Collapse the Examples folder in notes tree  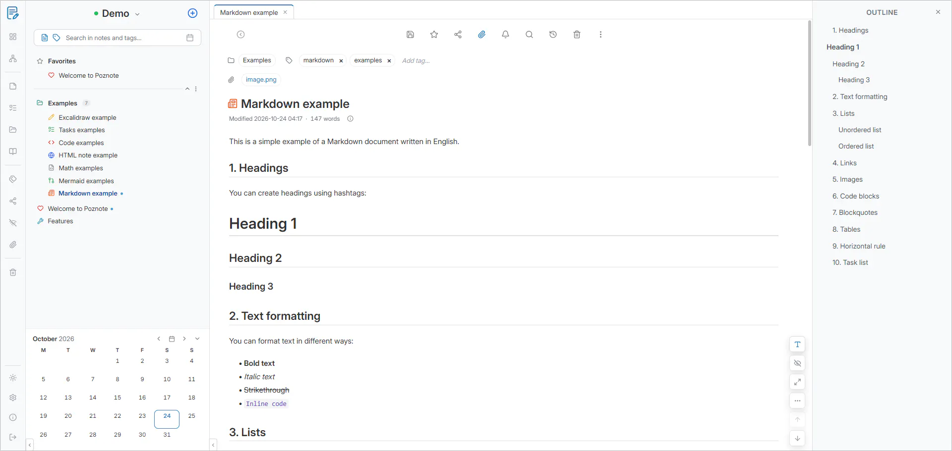[x=40, y=103]
